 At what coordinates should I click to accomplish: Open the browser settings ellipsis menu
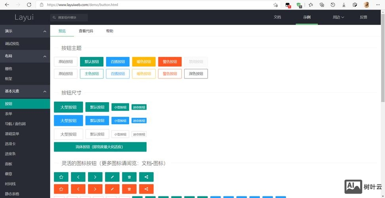377,5
